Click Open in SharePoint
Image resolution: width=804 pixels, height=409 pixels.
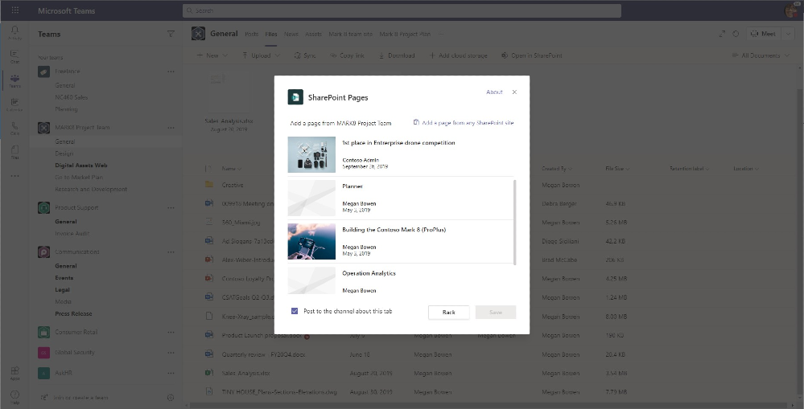pos(532,55)
